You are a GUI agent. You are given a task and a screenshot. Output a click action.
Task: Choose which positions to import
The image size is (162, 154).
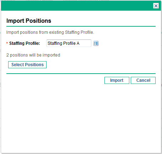(x=27, y=65)
